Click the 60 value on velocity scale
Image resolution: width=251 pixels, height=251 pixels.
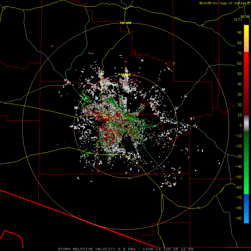click(240, 63)
